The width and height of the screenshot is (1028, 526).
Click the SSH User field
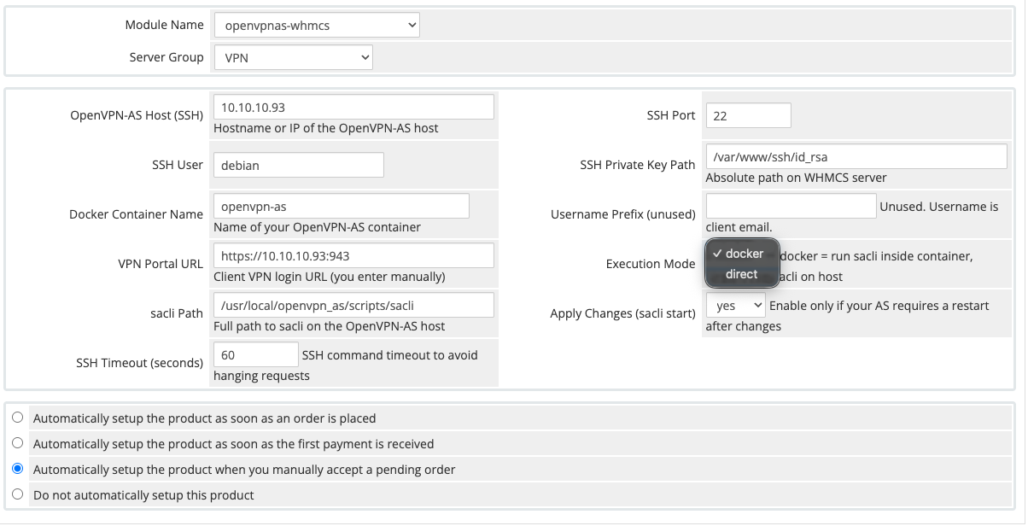click(298, 165)
